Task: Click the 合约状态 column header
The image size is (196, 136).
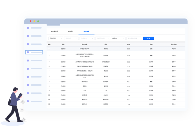Action: [x=174, y=44]
